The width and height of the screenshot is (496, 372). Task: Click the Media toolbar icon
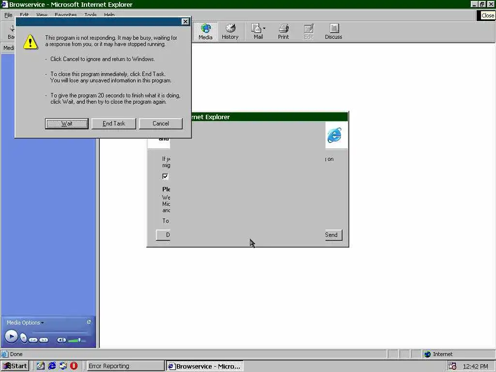click(x=205, y=31)
